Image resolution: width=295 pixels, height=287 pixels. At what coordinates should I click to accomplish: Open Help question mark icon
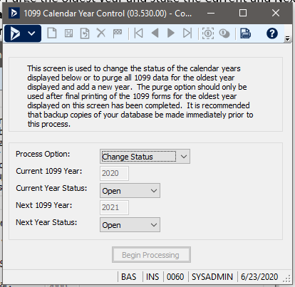pos(272,33)
